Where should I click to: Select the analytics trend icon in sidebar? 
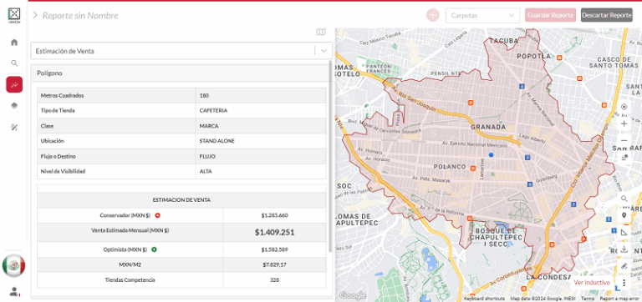pyautogui.click(x=14, y=84)
